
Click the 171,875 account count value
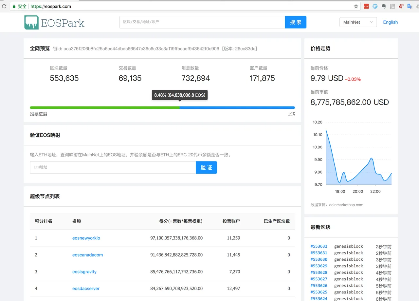click(x=262, y=78)
